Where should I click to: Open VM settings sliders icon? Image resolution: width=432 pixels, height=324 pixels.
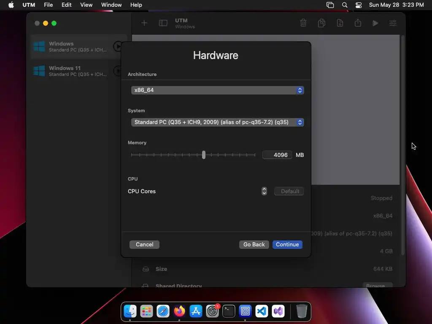click(393, 23)
